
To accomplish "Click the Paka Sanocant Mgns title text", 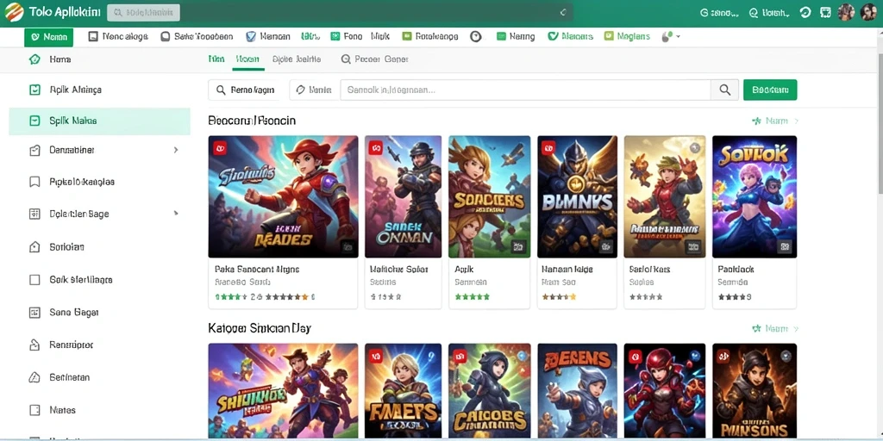I will 257,270.
